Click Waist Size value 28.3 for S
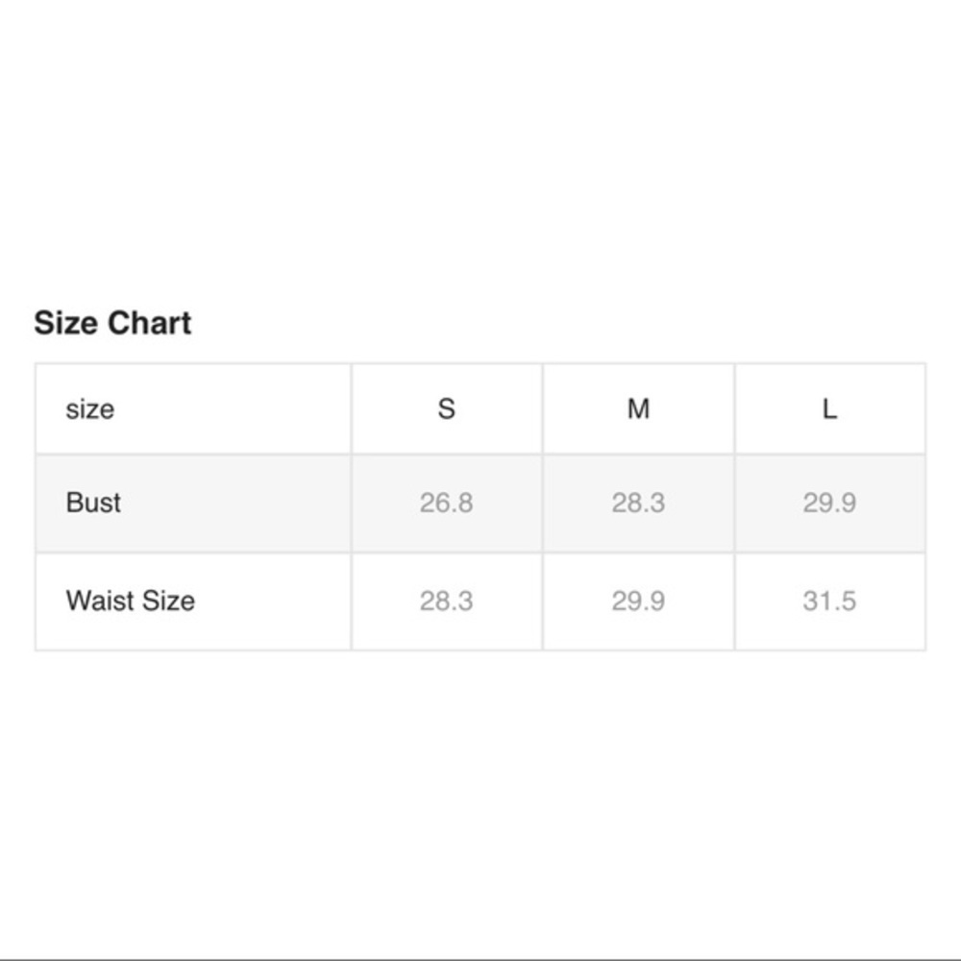Viewport: 961px width, 961px height. pos(447,602)
